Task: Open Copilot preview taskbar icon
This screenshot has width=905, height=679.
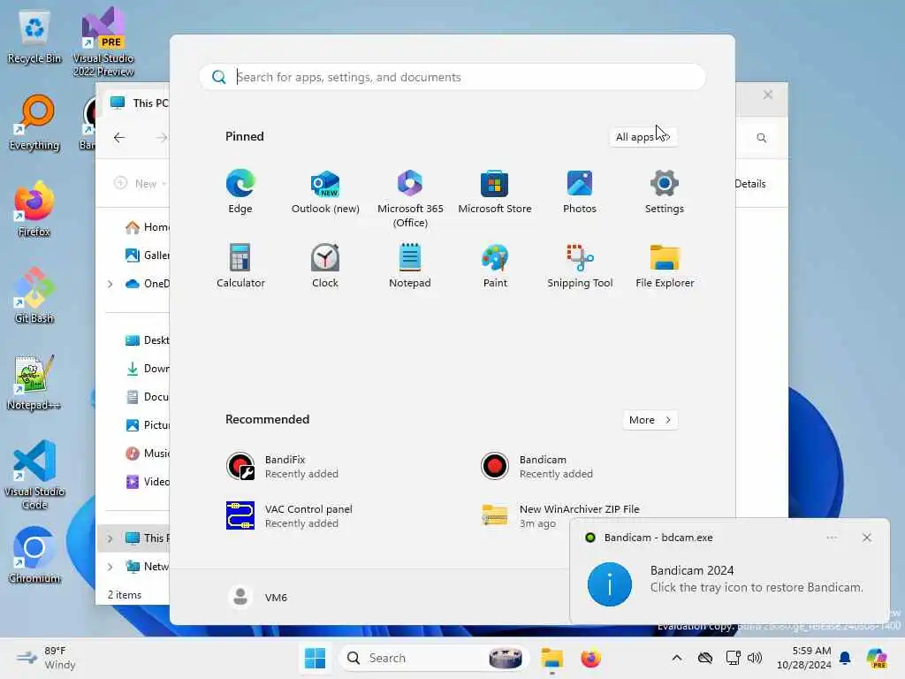Action: [x=876, y=658]
